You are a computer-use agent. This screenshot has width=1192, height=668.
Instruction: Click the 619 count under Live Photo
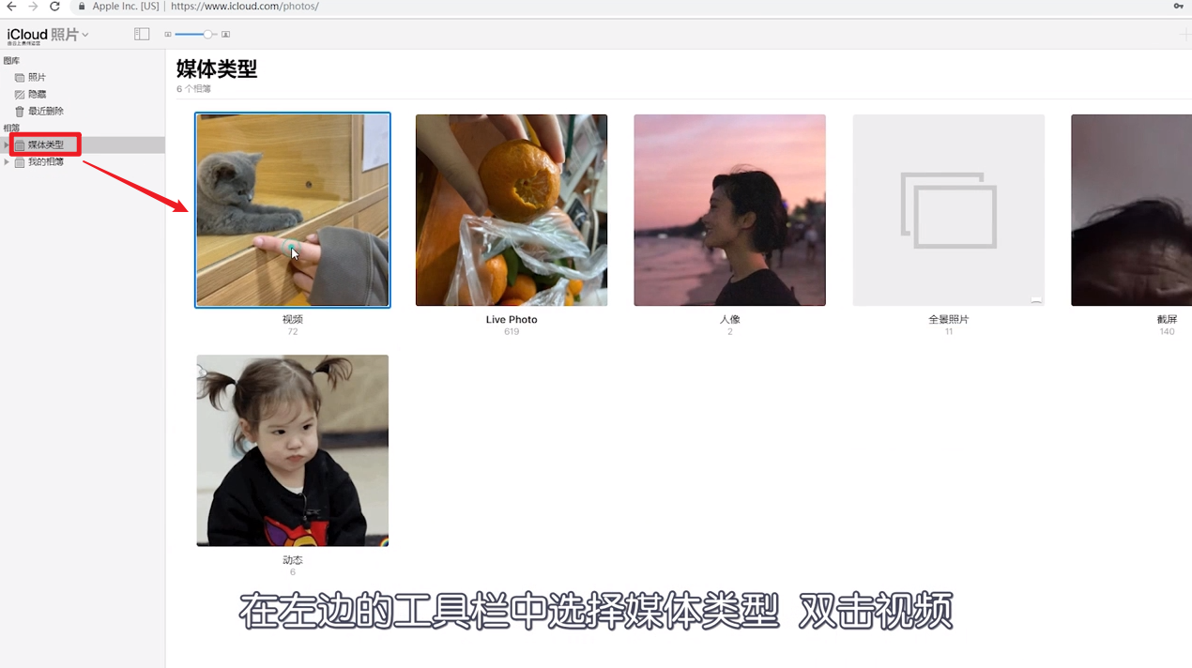pyautogui.click(x=512, y=332)
